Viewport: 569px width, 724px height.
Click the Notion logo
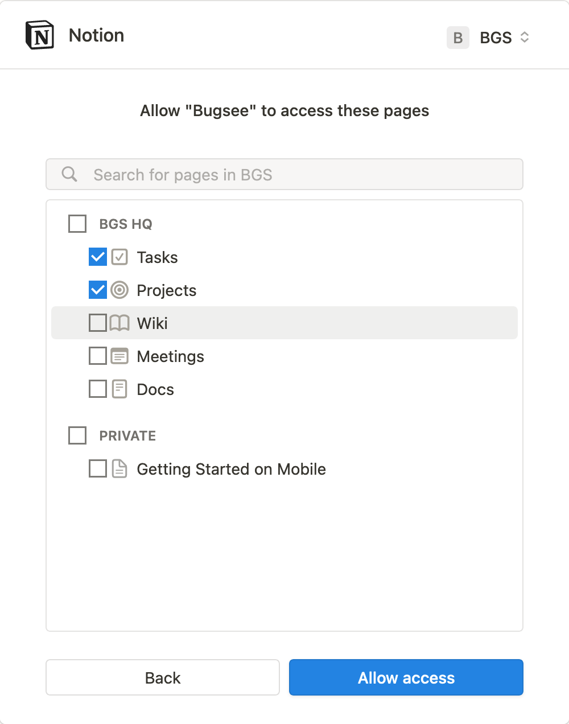[39, 35]
